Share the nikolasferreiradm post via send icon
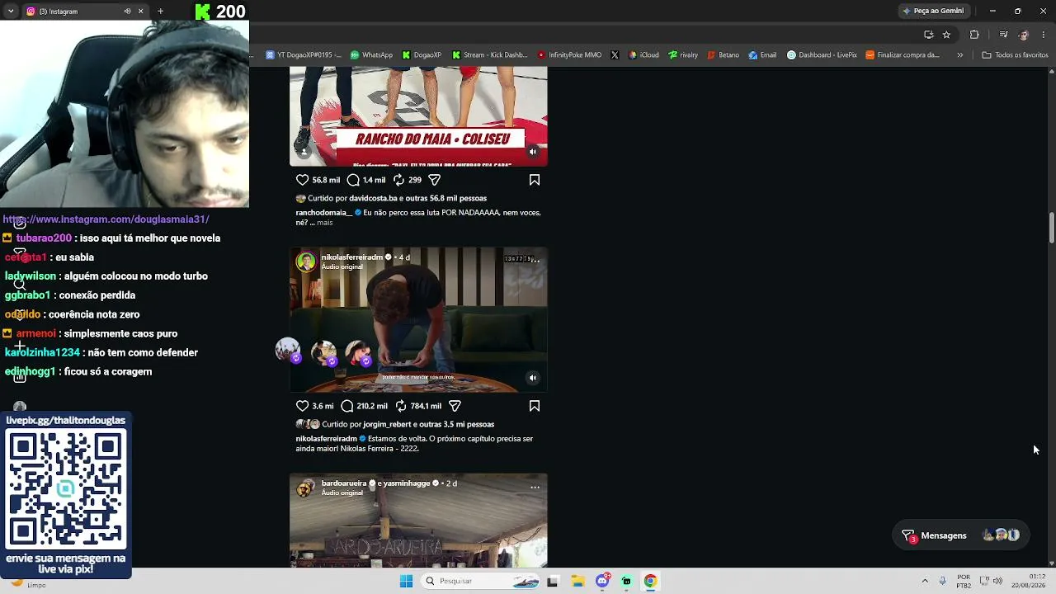 point(455,406)
